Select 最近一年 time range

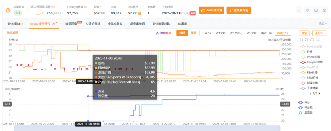[x=266, y=33]
